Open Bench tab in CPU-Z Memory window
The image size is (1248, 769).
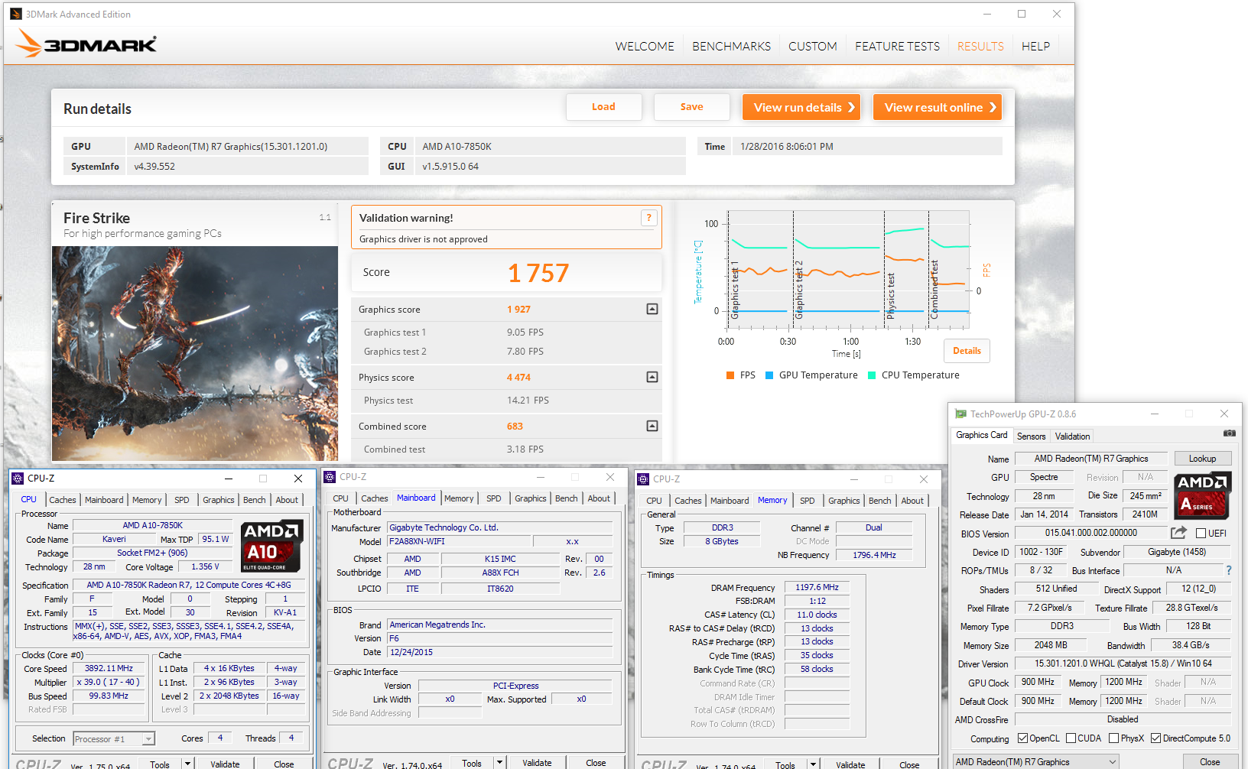pyautogui.click(x=879, y=501)
